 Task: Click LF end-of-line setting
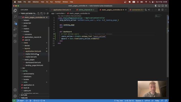(152, 101)
